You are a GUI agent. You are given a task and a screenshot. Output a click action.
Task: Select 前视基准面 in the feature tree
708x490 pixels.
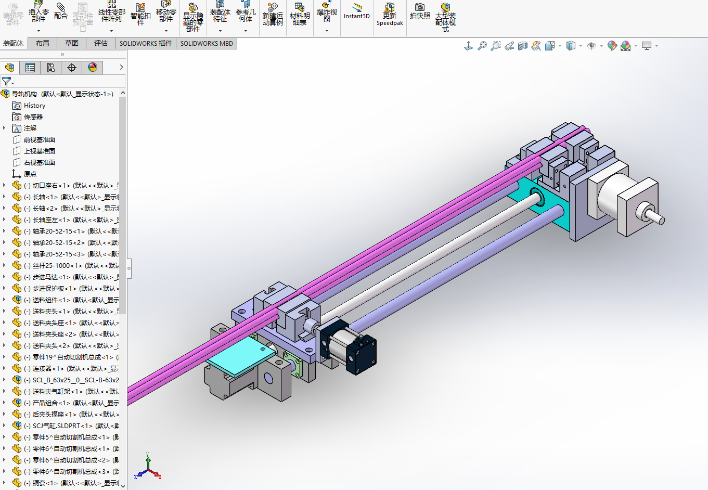[39, 139]
